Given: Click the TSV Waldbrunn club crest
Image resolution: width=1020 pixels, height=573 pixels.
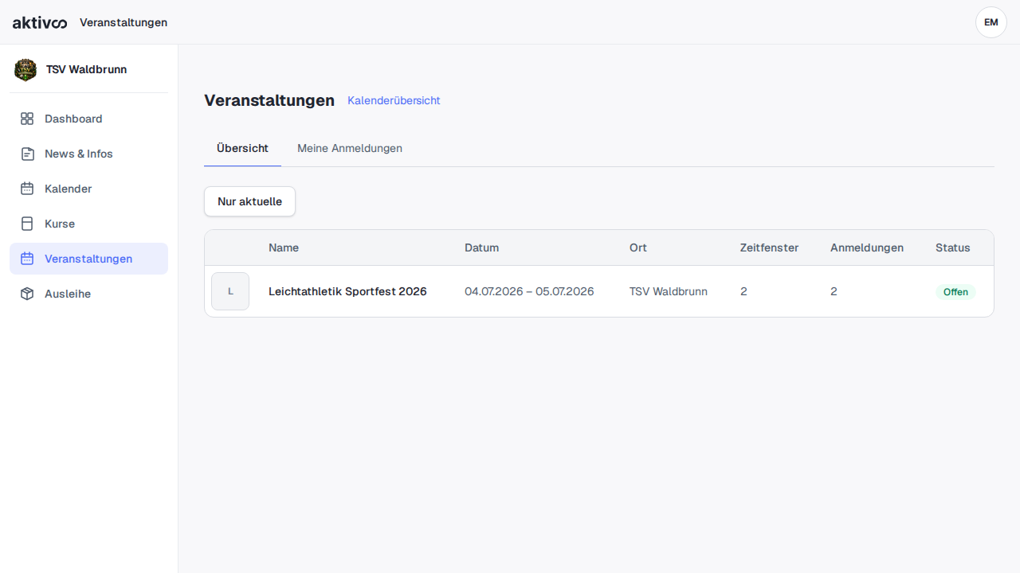Looking at the screenshot, I should pos(25,70).
